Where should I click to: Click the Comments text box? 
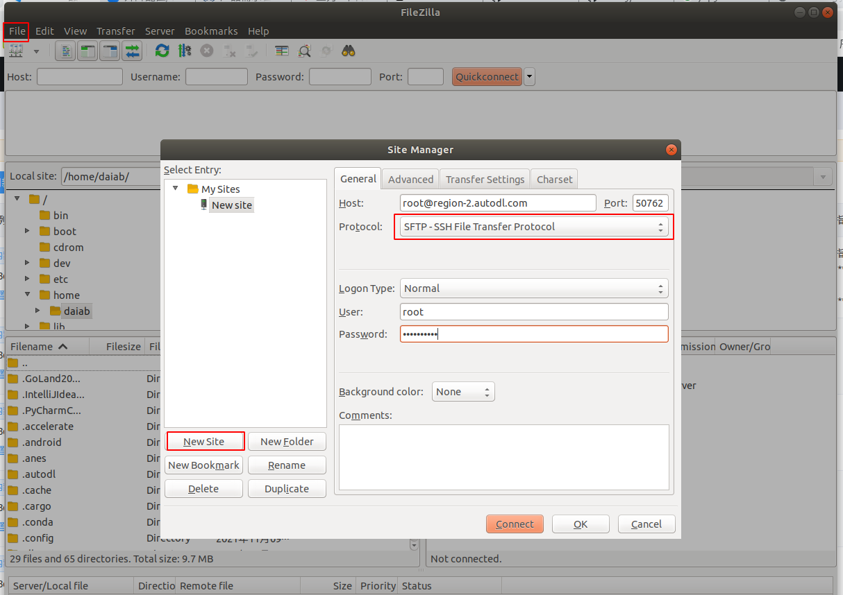point(503,458)
